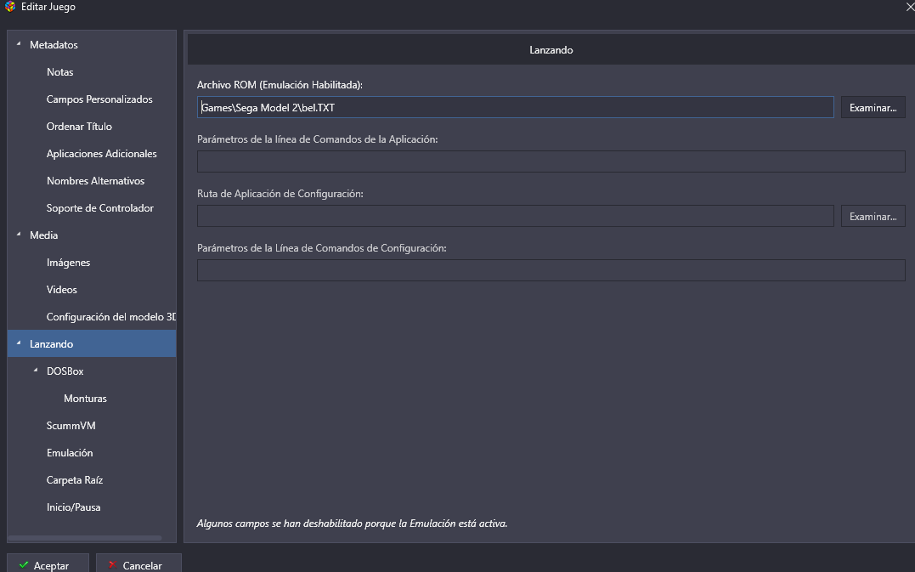This screenshot has height=572, width=915.
Task: Click the Parámetros de la Aplicación field
Action: point(551,161)
